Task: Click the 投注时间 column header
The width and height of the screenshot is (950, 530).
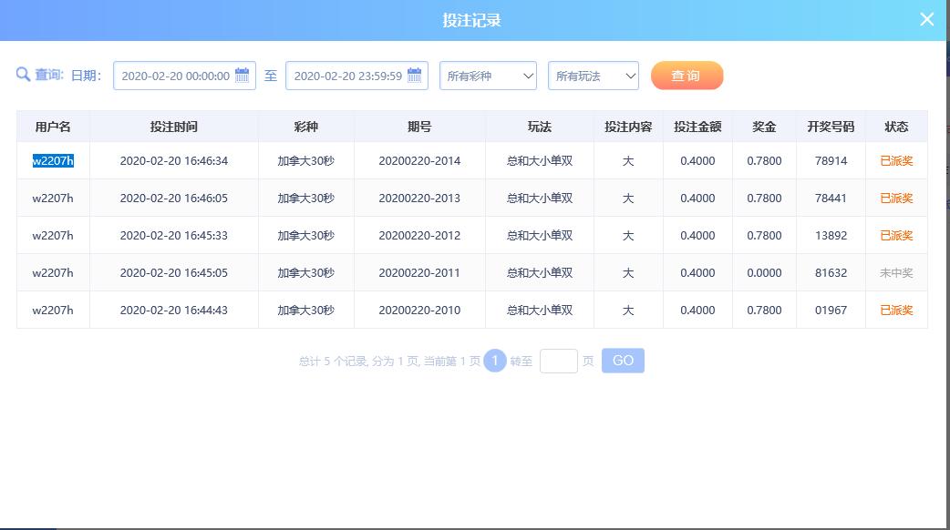Action: 174,127
